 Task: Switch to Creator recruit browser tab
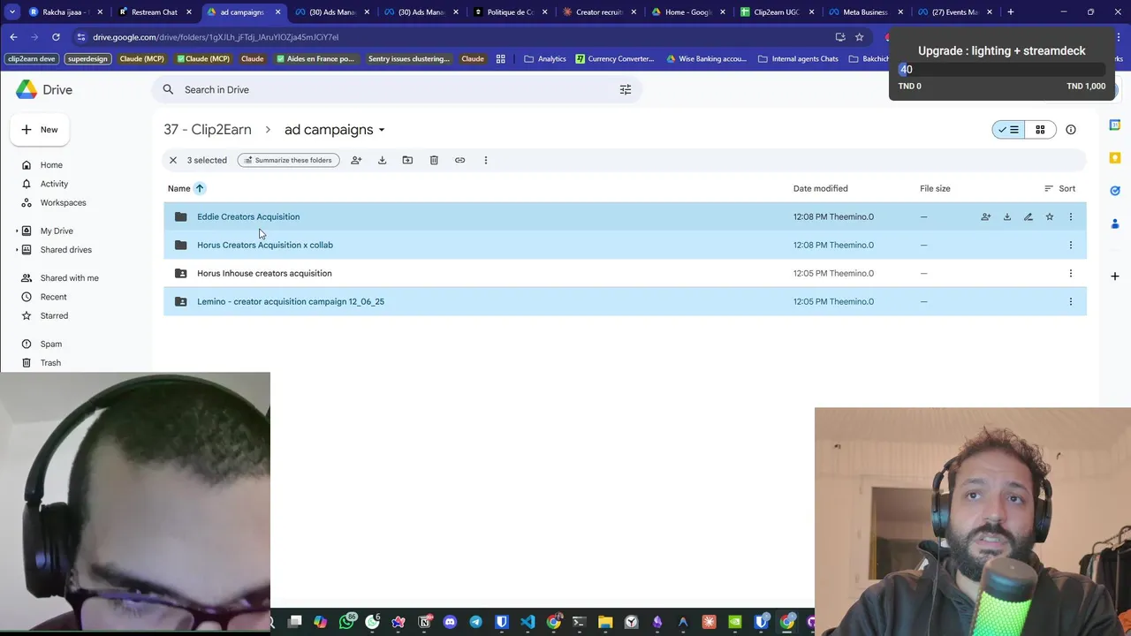(599, 12)
